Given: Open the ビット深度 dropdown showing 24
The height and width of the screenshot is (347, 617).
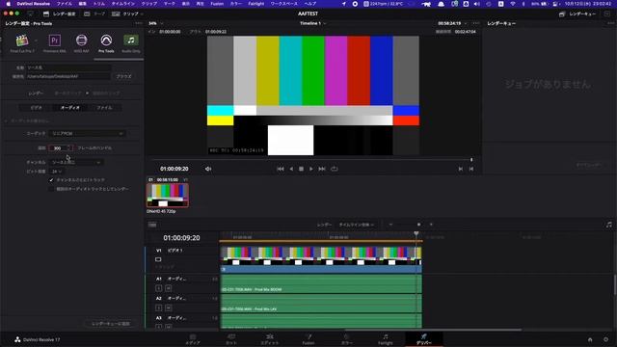Looking at the screenshot, I should point(57,172).
